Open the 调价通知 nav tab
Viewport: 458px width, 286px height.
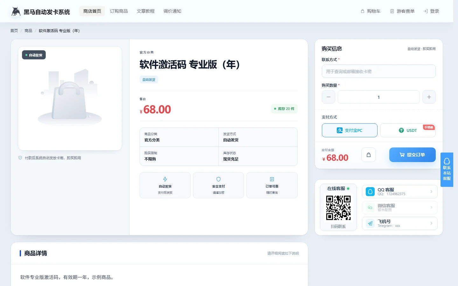pos(172,11)
